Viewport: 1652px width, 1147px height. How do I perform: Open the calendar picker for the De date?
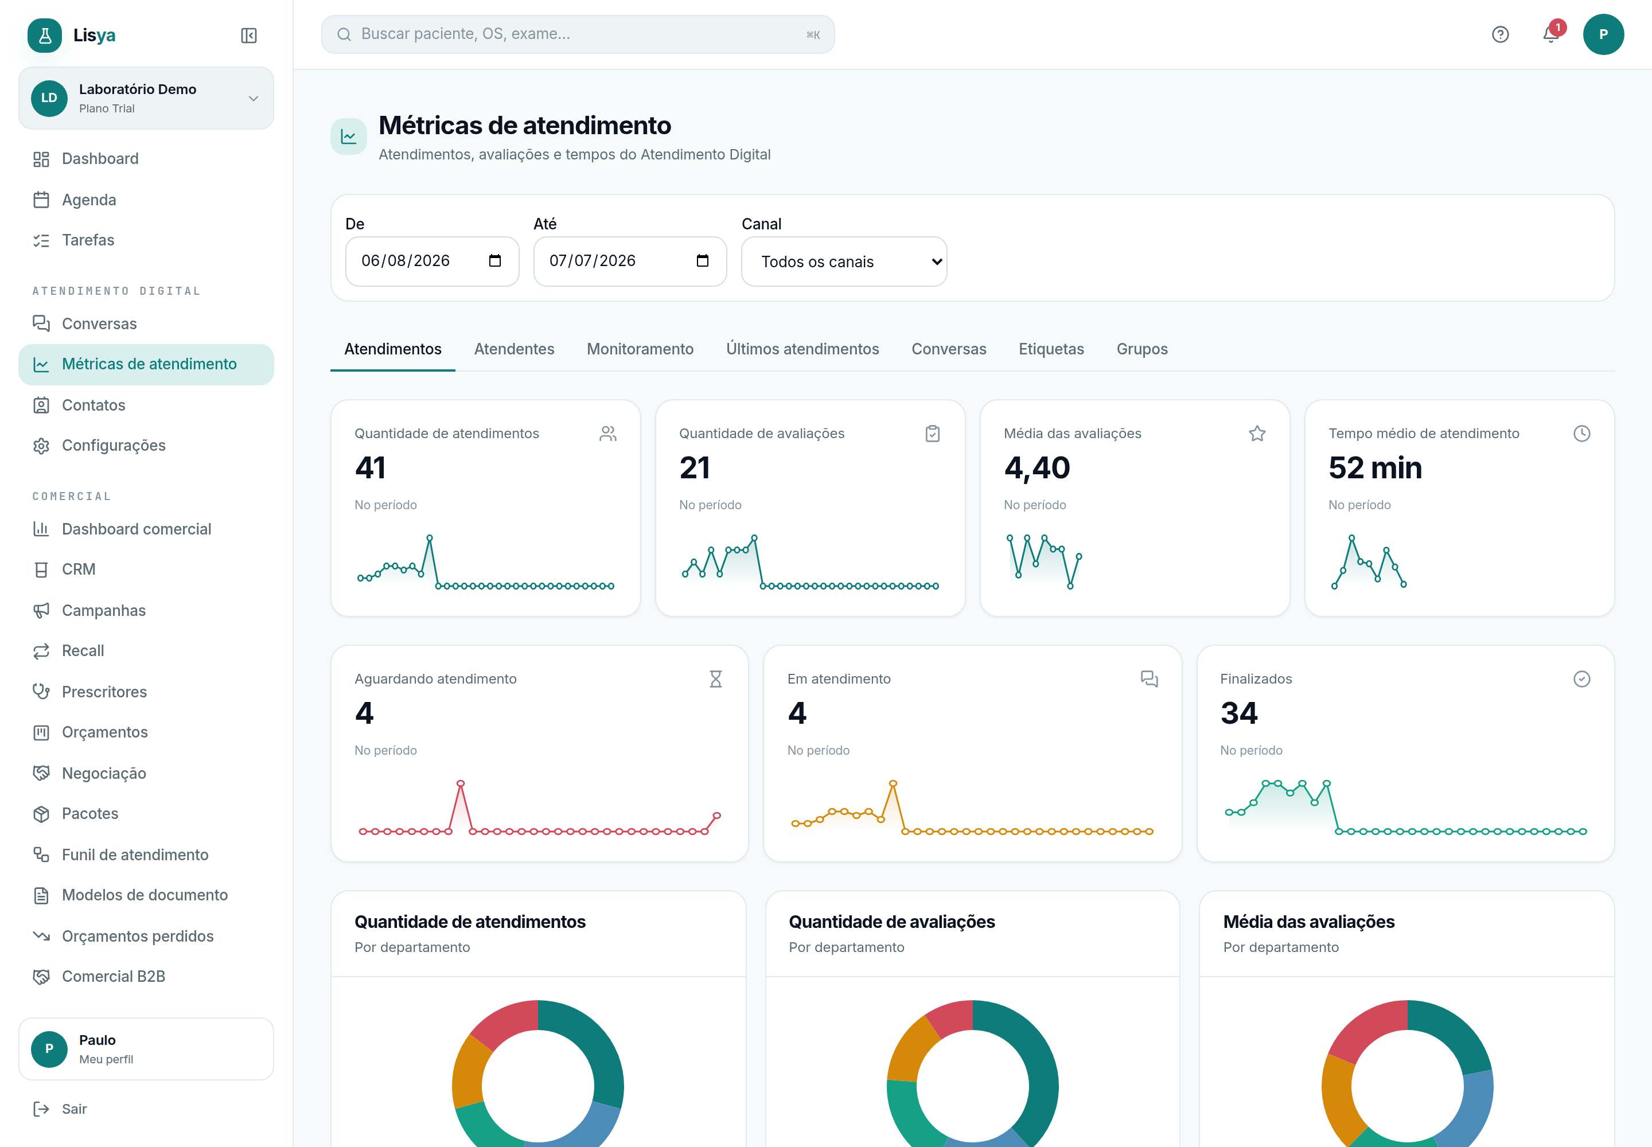494,261
